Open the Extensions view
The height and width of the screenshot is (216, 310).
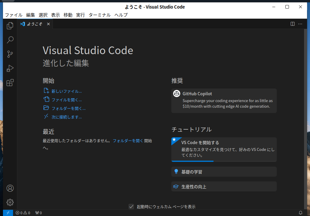(x=10, y=83)
